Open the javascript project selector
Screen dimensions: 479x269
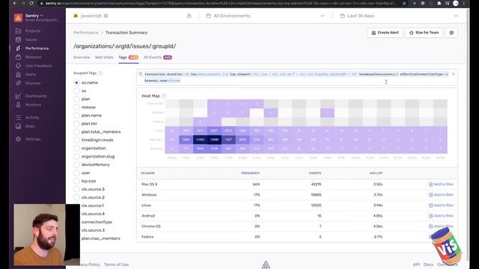(91, 16)
